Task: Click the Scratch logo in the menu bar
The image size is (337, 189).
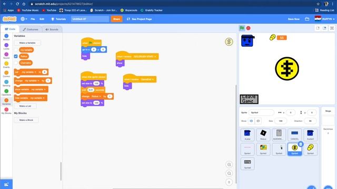Action: [x=9, y=19]
